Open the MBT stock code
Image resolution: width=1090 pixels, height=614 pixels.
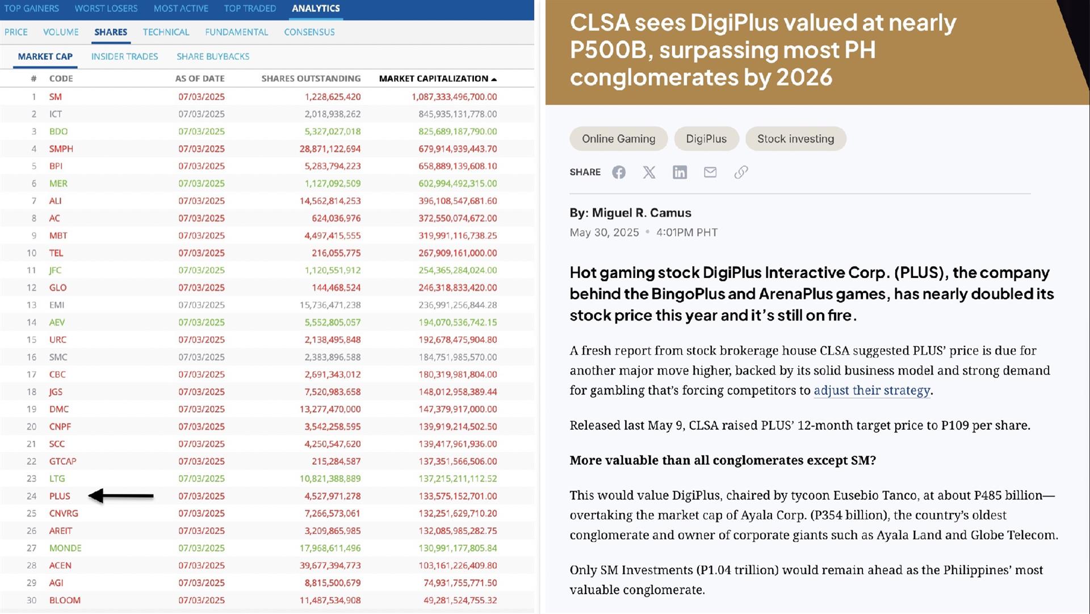point(58,235)
